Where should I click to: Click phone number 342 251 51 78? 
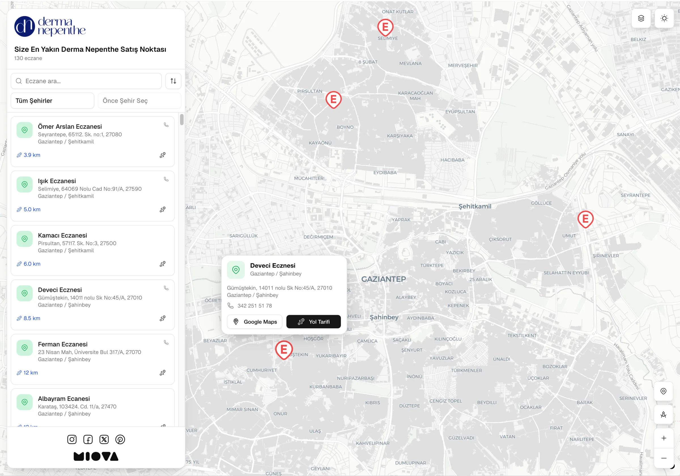(254, 306)
